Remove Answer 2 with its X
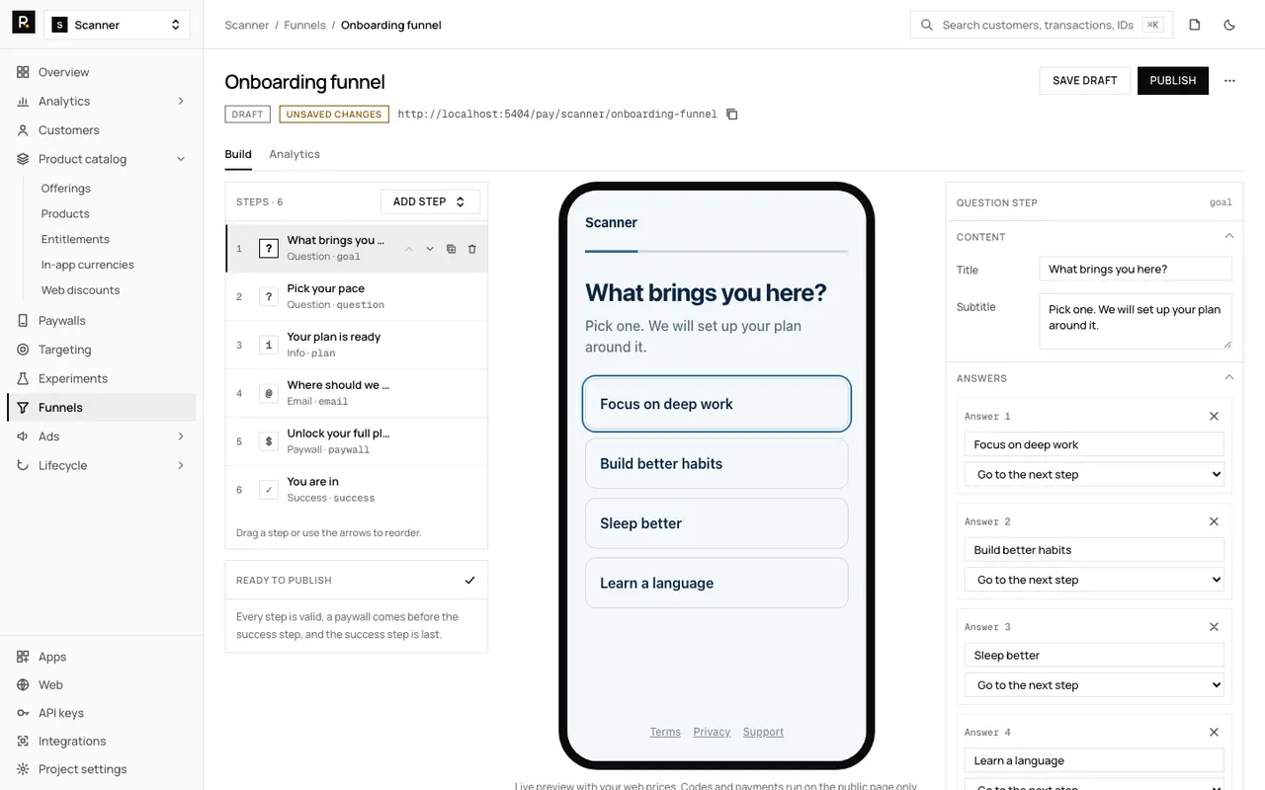This screenshot has height=790, width=1265. coord(1214,521)
